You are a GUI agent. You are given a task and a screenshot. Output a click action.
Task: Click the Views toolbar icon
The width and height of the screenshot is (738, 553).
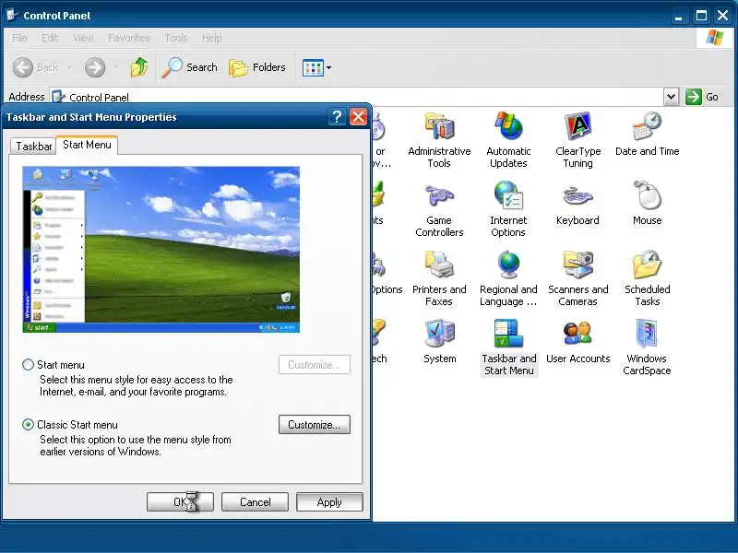313,67
